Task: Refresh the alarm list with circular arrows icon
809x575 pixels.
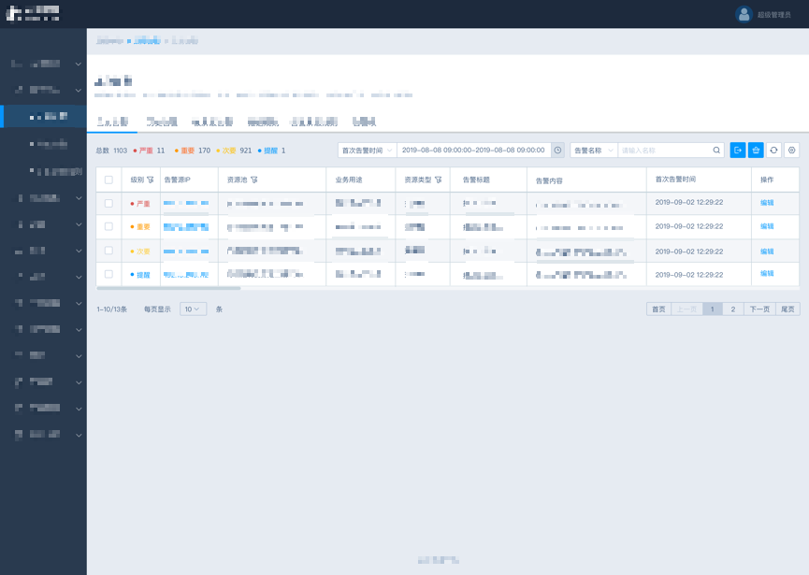Action: (773, 151)
